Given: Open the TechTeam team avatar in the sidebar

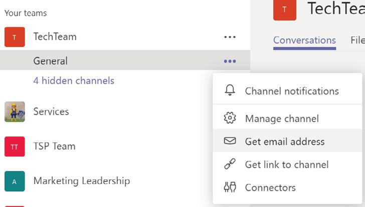Looking at the screenshot, I should [15, 37].
